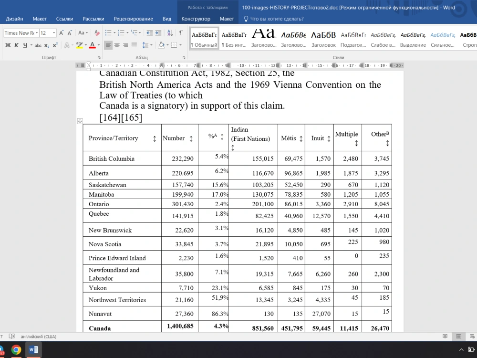Start a numbered list
477x358 pixels.
coord(121,33)
